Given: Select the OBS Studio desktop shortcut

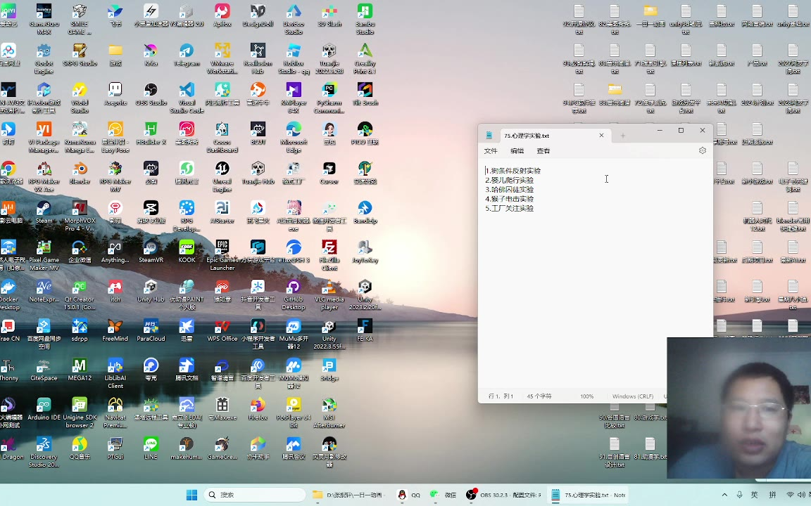Looking at the screenshot, I should point(151,94).
